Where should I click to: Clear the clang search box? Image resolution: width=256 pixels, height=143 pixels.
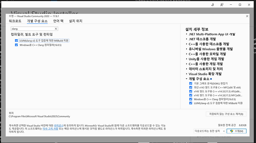click(x=56, y=29)
